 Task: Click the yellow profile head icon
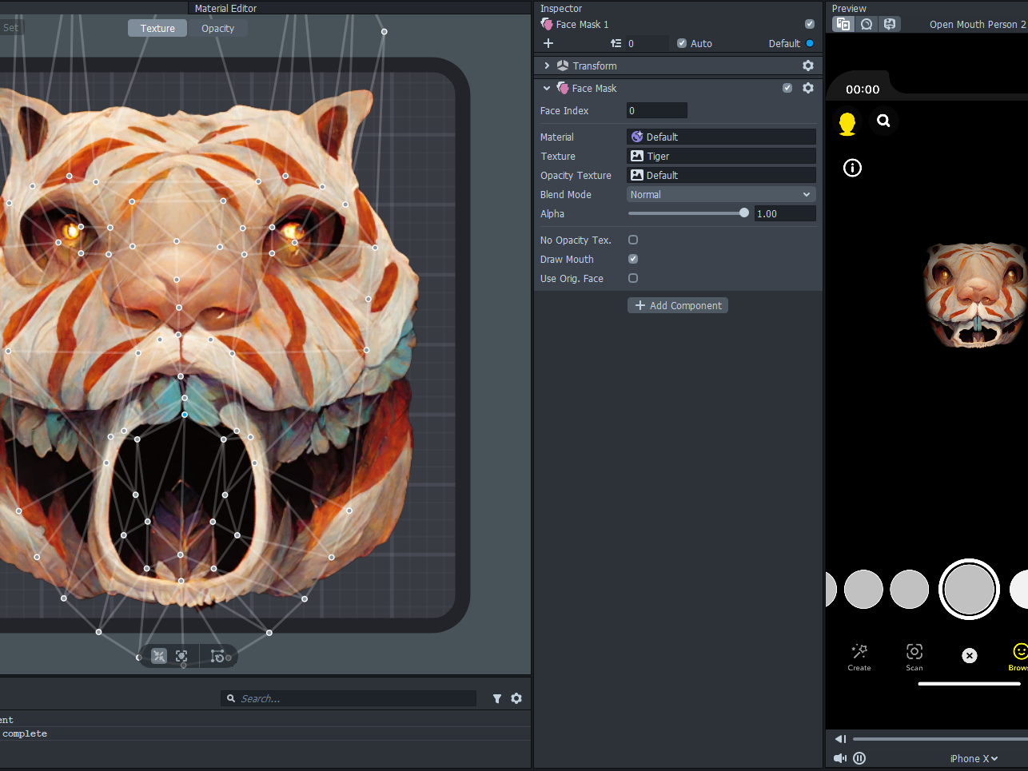click(x=847, y=123)
